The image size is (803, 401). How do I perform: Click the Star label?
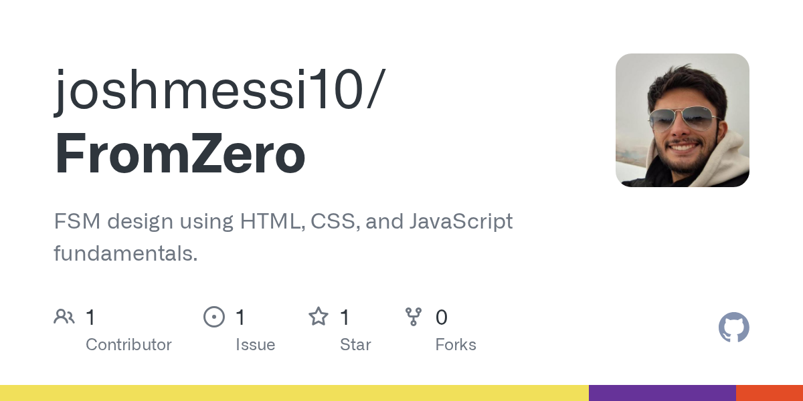point(355,345)
